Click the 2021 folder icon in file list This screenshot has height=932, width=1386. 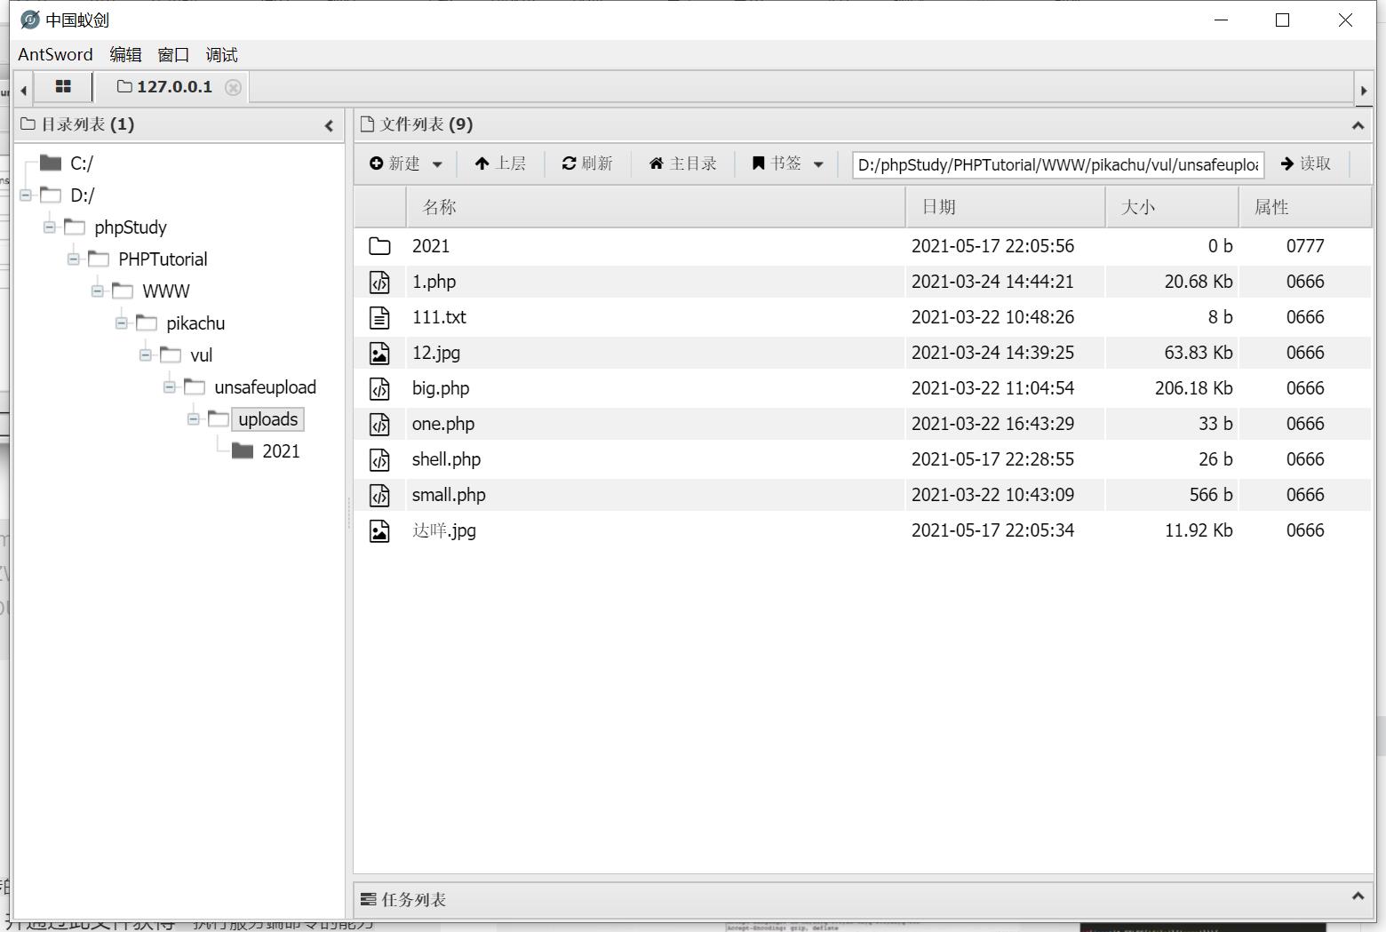(x=379, y=246)
